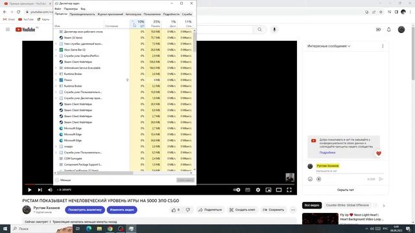Expand Xbox Game Bar process group

(56, 50)
